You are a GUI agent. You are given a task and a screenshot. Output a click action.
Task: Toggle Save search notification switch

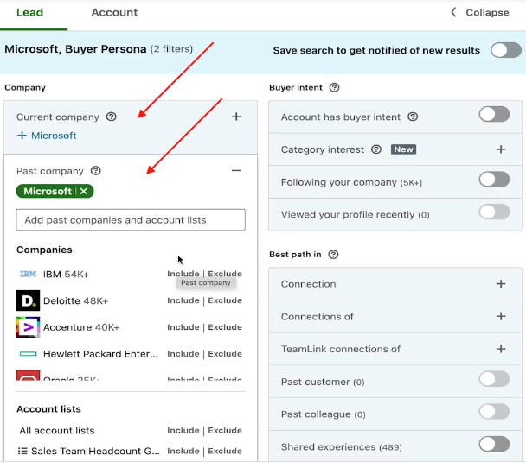(505, 50)
